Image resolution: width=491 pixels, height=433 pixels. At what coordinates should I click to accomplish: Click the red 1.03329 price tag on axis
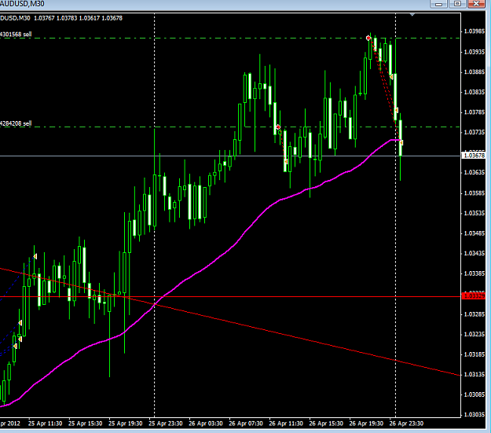tap(474, 296)
